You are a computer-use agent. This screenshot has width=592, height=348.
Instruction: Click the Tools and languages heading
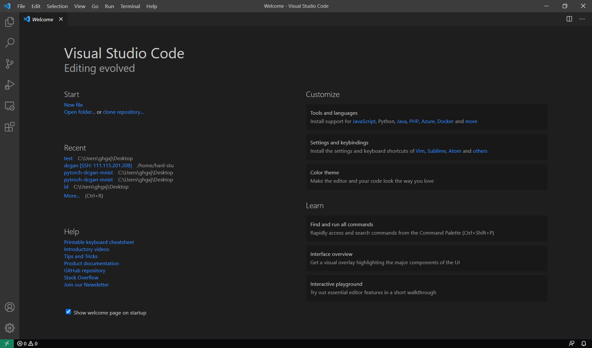click(x=334, y=113)
